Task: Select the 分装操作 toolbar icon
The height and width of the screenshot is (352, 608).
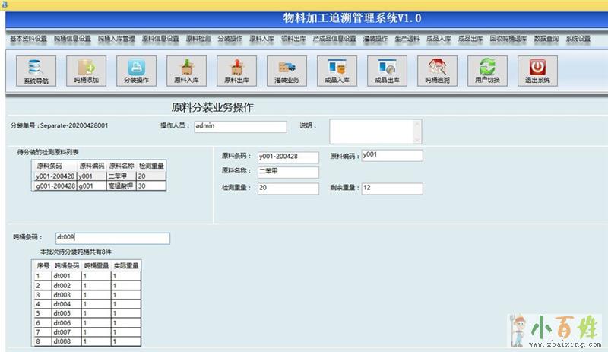Action: pyautogui.click(x=136, y=70)
